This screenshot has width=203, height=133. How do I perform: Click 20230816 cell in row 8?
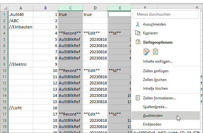tap(95, 58)
